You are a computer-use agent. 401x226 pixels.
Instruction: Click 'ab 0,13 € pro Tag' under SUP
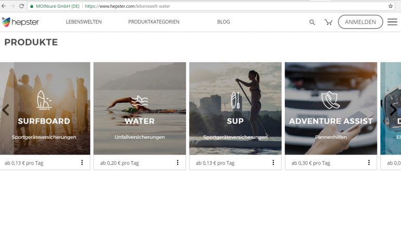[x=215, y=163]
